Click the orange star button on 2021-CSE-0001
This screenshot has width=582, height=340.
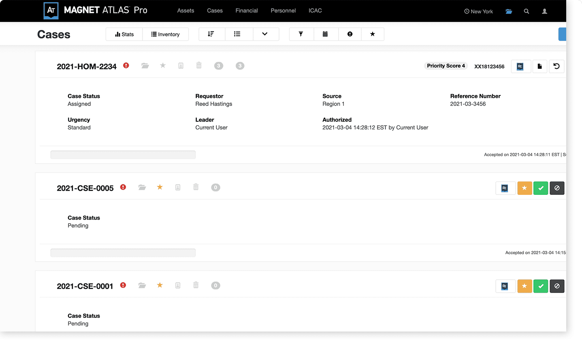(x=524, y=286)
